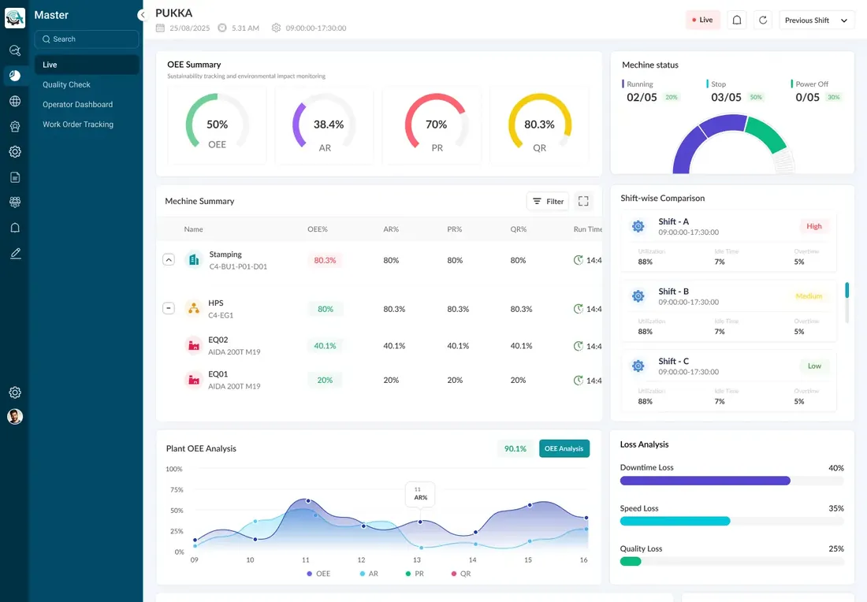The height and width of the screenshot is (602, 867).
Task: Open the Previous Shift dropdown
Action: 816,20
